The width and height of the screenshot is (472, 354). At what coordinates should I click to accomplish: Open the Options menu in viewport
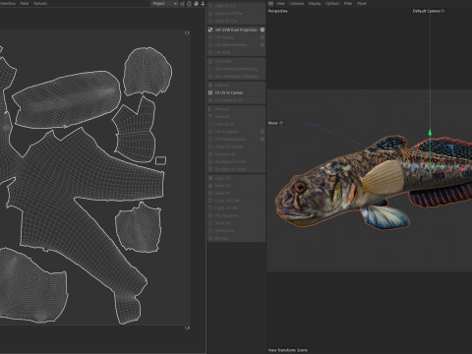[332, 3]
